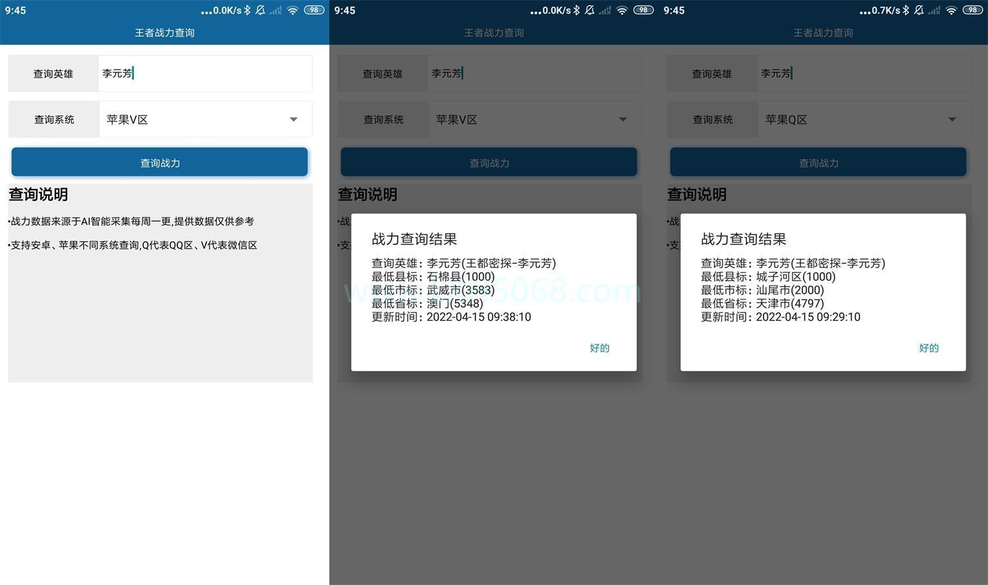Confirm 好的 in the dialog showing 石棉县
Screen dimensions: 988x585
(x=599, y=348)
